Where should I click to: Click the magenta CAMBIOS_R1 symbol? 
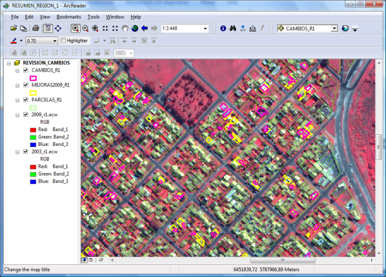33,78
